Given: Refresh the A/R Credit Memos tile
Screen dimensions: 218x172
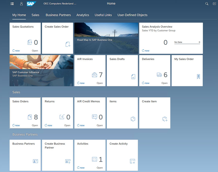Looking at the screenshot, I should tap(81, 125).
